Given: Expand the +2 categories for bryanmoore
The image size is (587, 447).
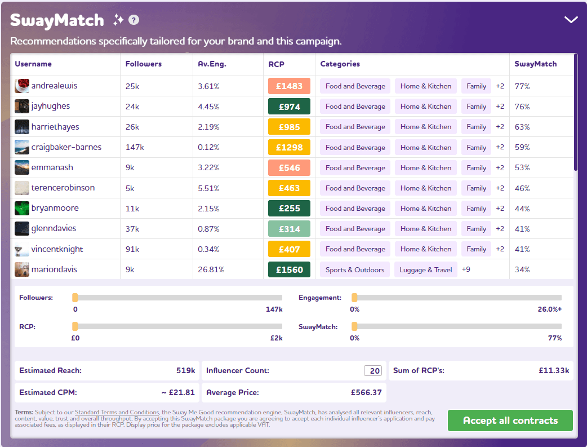Looking at the screenshot, I should pyautogui.click(x=500, y=209).
